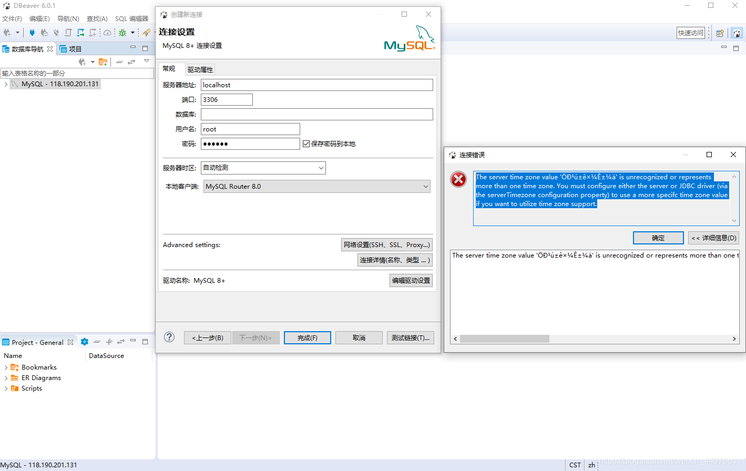The image size is (746, 471).
Task: Click the blue gear icon in Project panel
Action: pos(85,342)
